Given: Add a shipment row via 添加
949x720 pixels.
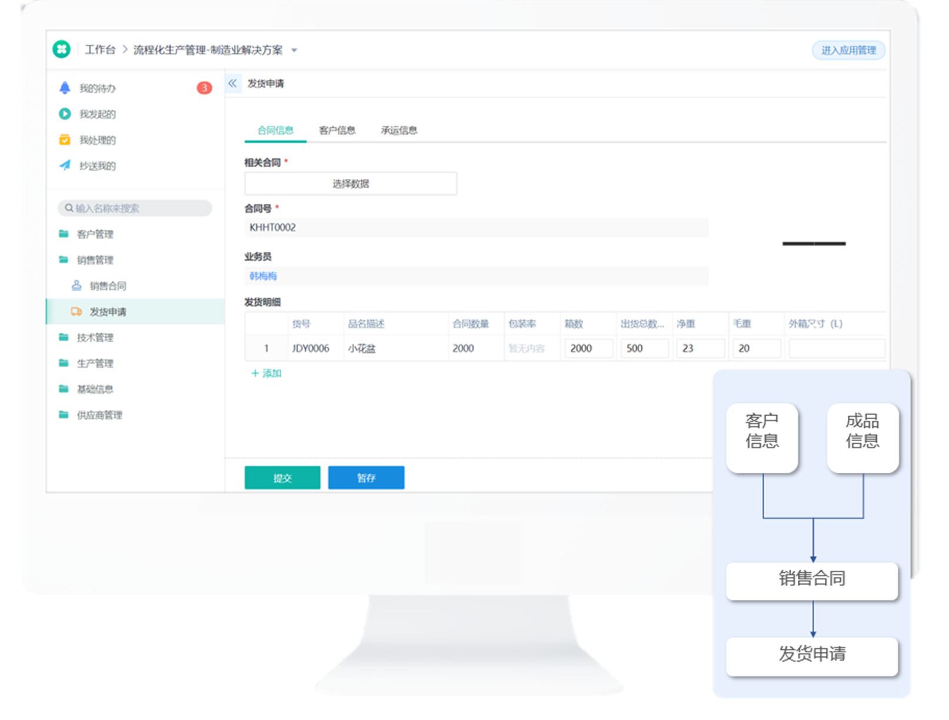Looking at the screenshot, I should point(267,373).
